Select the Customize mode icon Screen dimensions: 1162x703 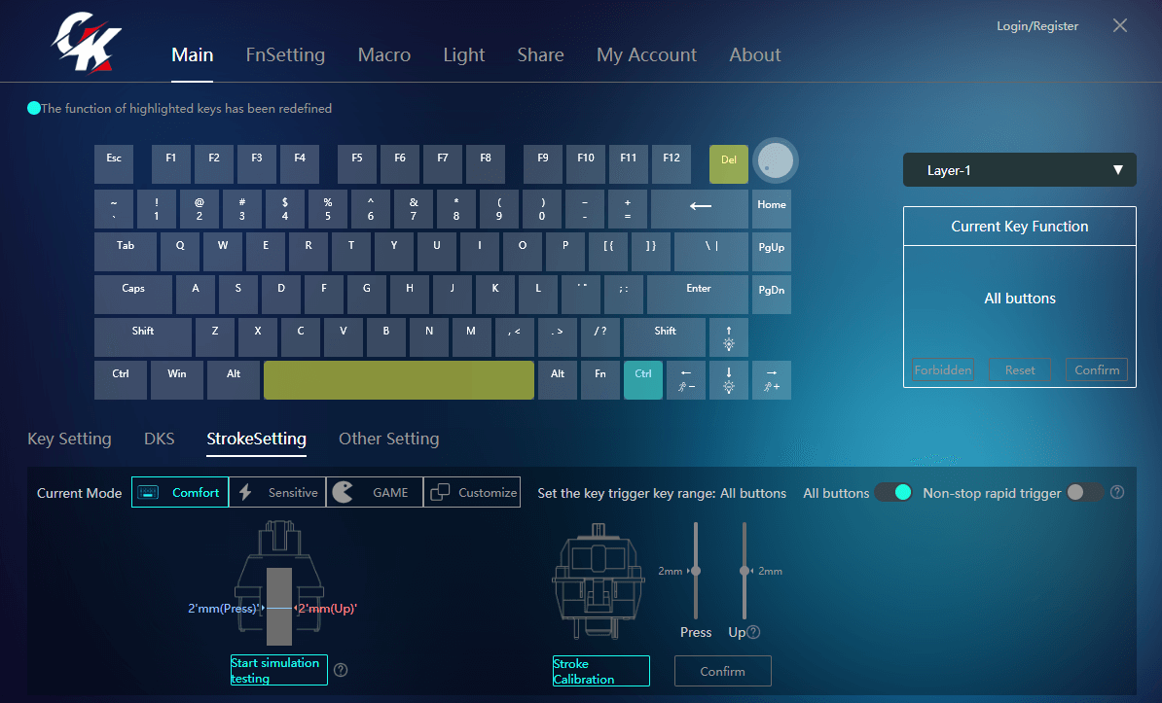click(x=440, y=493)
